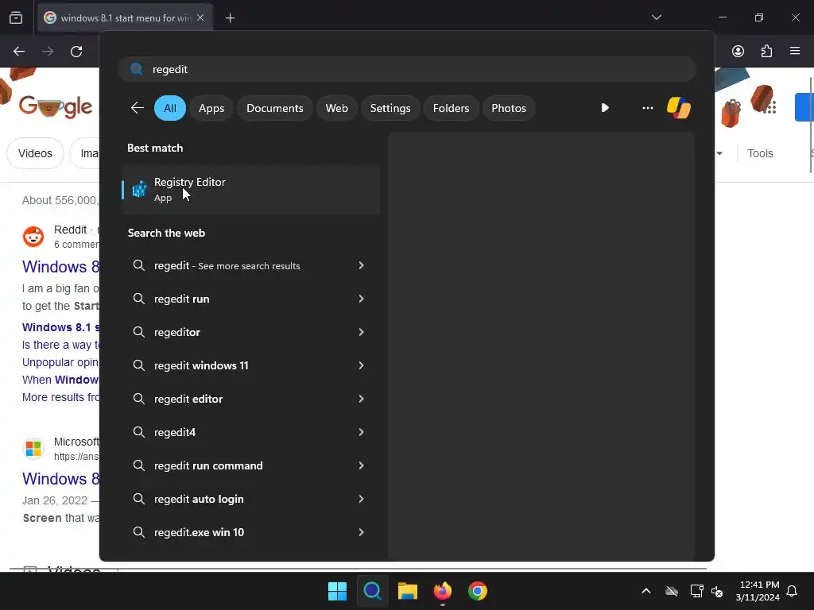Screen dimensions: 814x610
Task: Open the browser account profile icon
Action: (x=738, y=52)
